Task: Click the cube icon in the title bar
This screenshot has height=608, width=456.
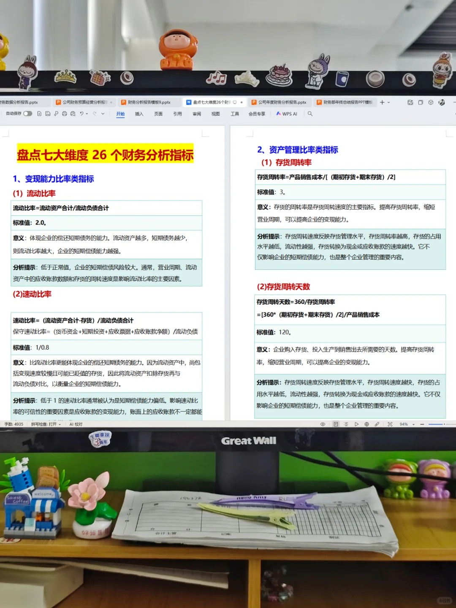Action: [431, 102]
